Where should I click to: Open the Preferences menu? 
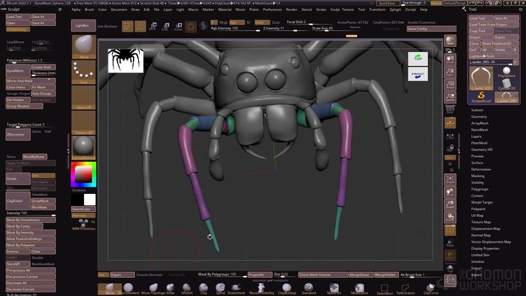pos(272,9)
